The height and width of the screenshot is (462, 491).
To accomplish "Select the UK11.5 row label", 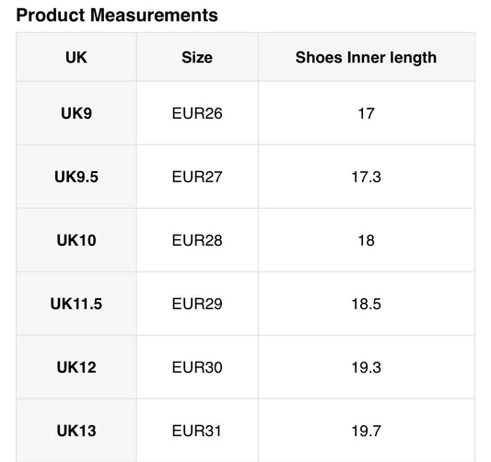I will click(x=76, y=304).
